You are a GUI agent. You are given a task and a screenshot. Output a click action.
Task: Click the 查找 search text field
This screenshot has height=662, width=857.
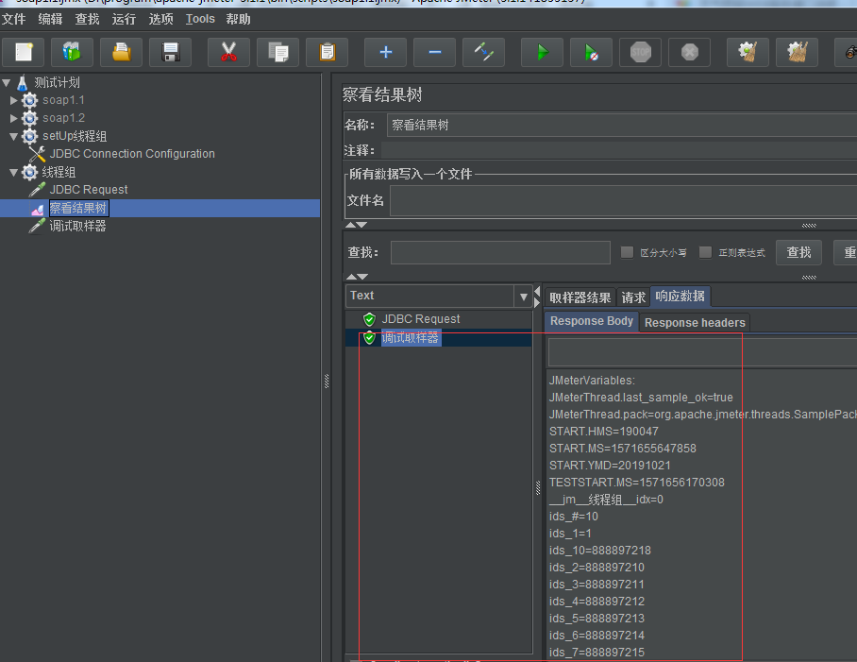pos(500,252)
